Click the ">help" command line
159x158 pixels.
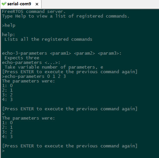9,26
